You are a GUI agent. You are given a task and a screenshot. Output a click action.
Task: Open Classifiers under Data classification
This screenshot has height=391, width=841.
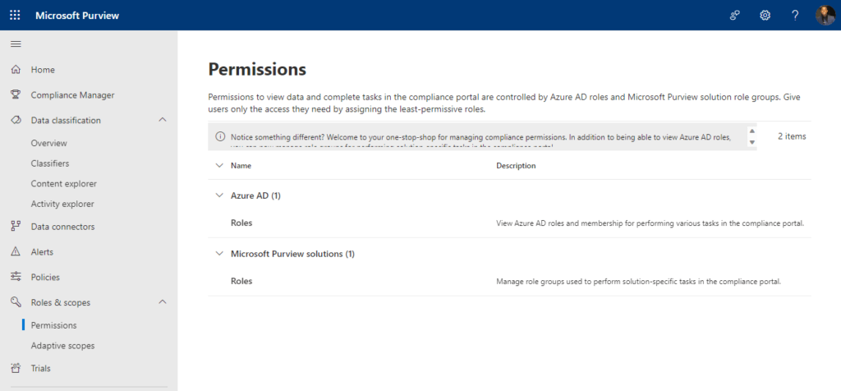click(x=50, y=163)
